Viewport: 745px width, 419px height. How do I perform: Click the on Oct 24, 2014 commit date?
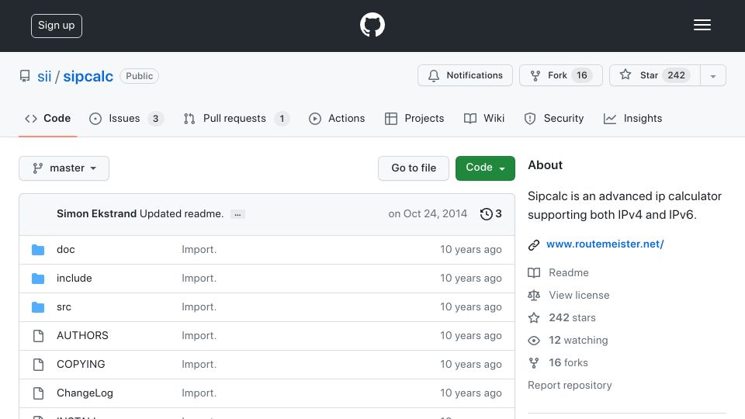click(428, 214)
